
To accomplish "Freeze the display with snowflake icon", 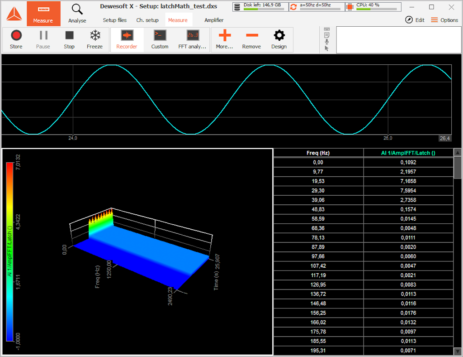I will (x=95, y=39).
